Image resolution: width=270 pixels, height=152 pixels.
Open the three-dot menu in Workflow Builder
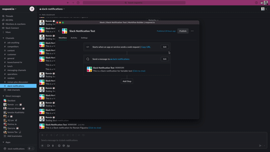coord(192,31)
